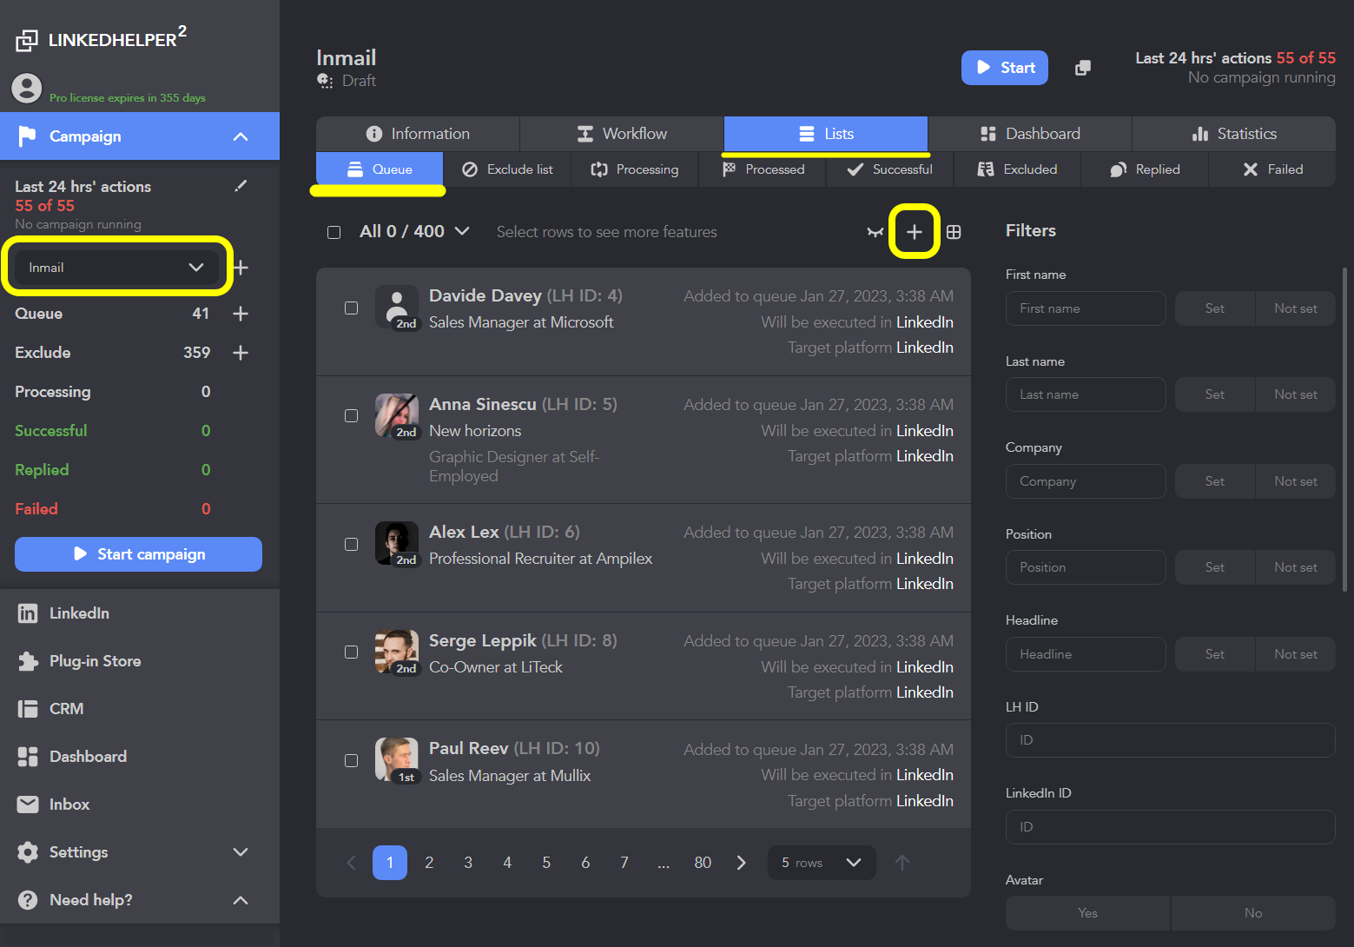Expand the Settings menu
The image size is (1354, 947).
pos(241,852)
